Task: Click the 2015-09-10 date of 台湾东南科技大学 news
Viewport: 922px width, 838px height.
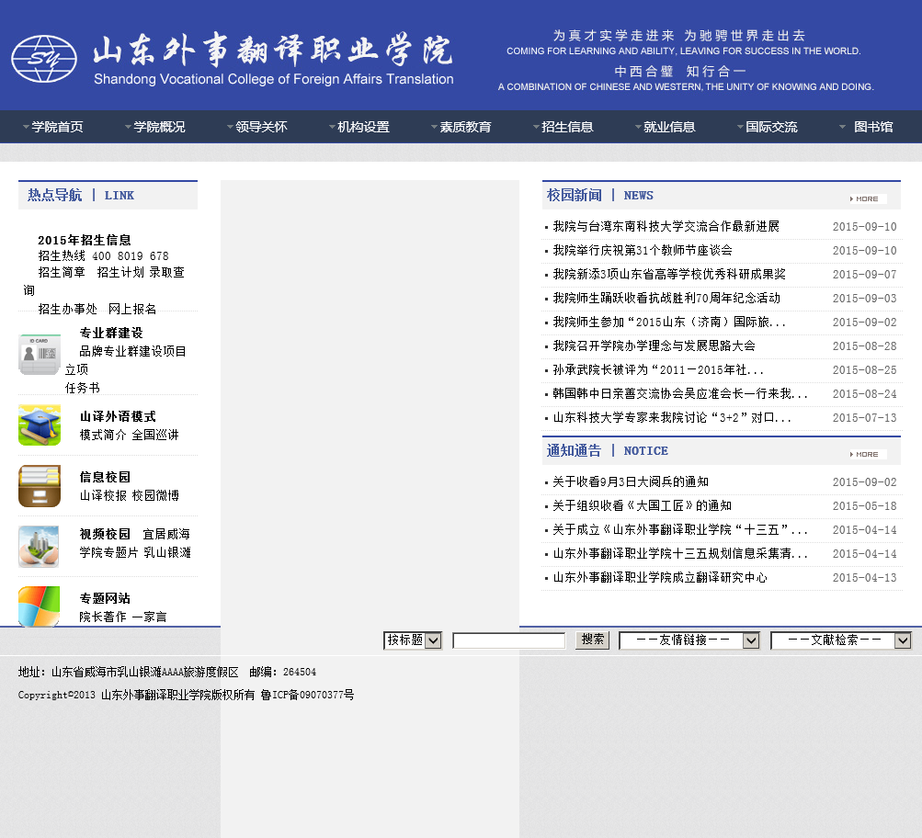Action: (864, 226)
